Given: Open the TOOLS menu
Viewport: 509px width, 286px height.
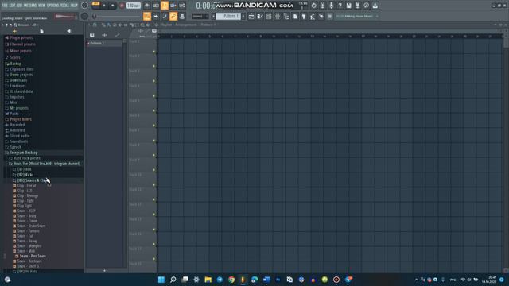Looking at the screenshot, I should pyautogui.click(x=64, y=6).
